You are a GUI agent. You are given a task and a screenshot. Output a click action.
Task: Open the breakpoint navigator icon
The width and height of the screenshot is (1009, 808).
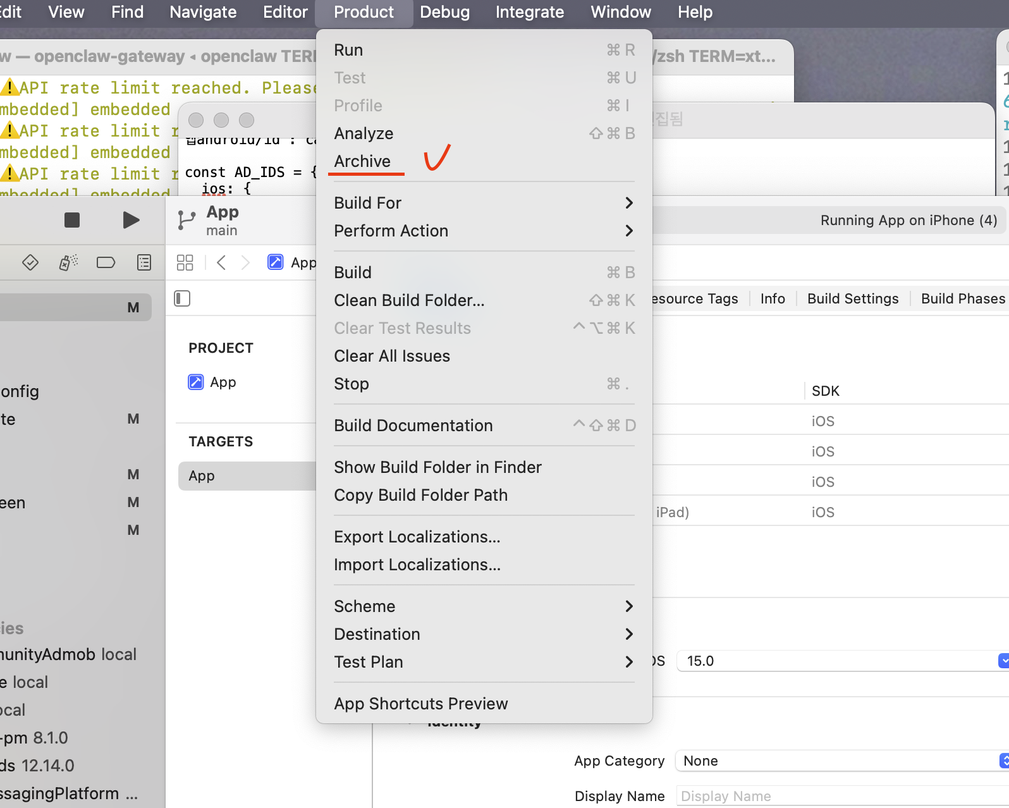coord(106,262)
